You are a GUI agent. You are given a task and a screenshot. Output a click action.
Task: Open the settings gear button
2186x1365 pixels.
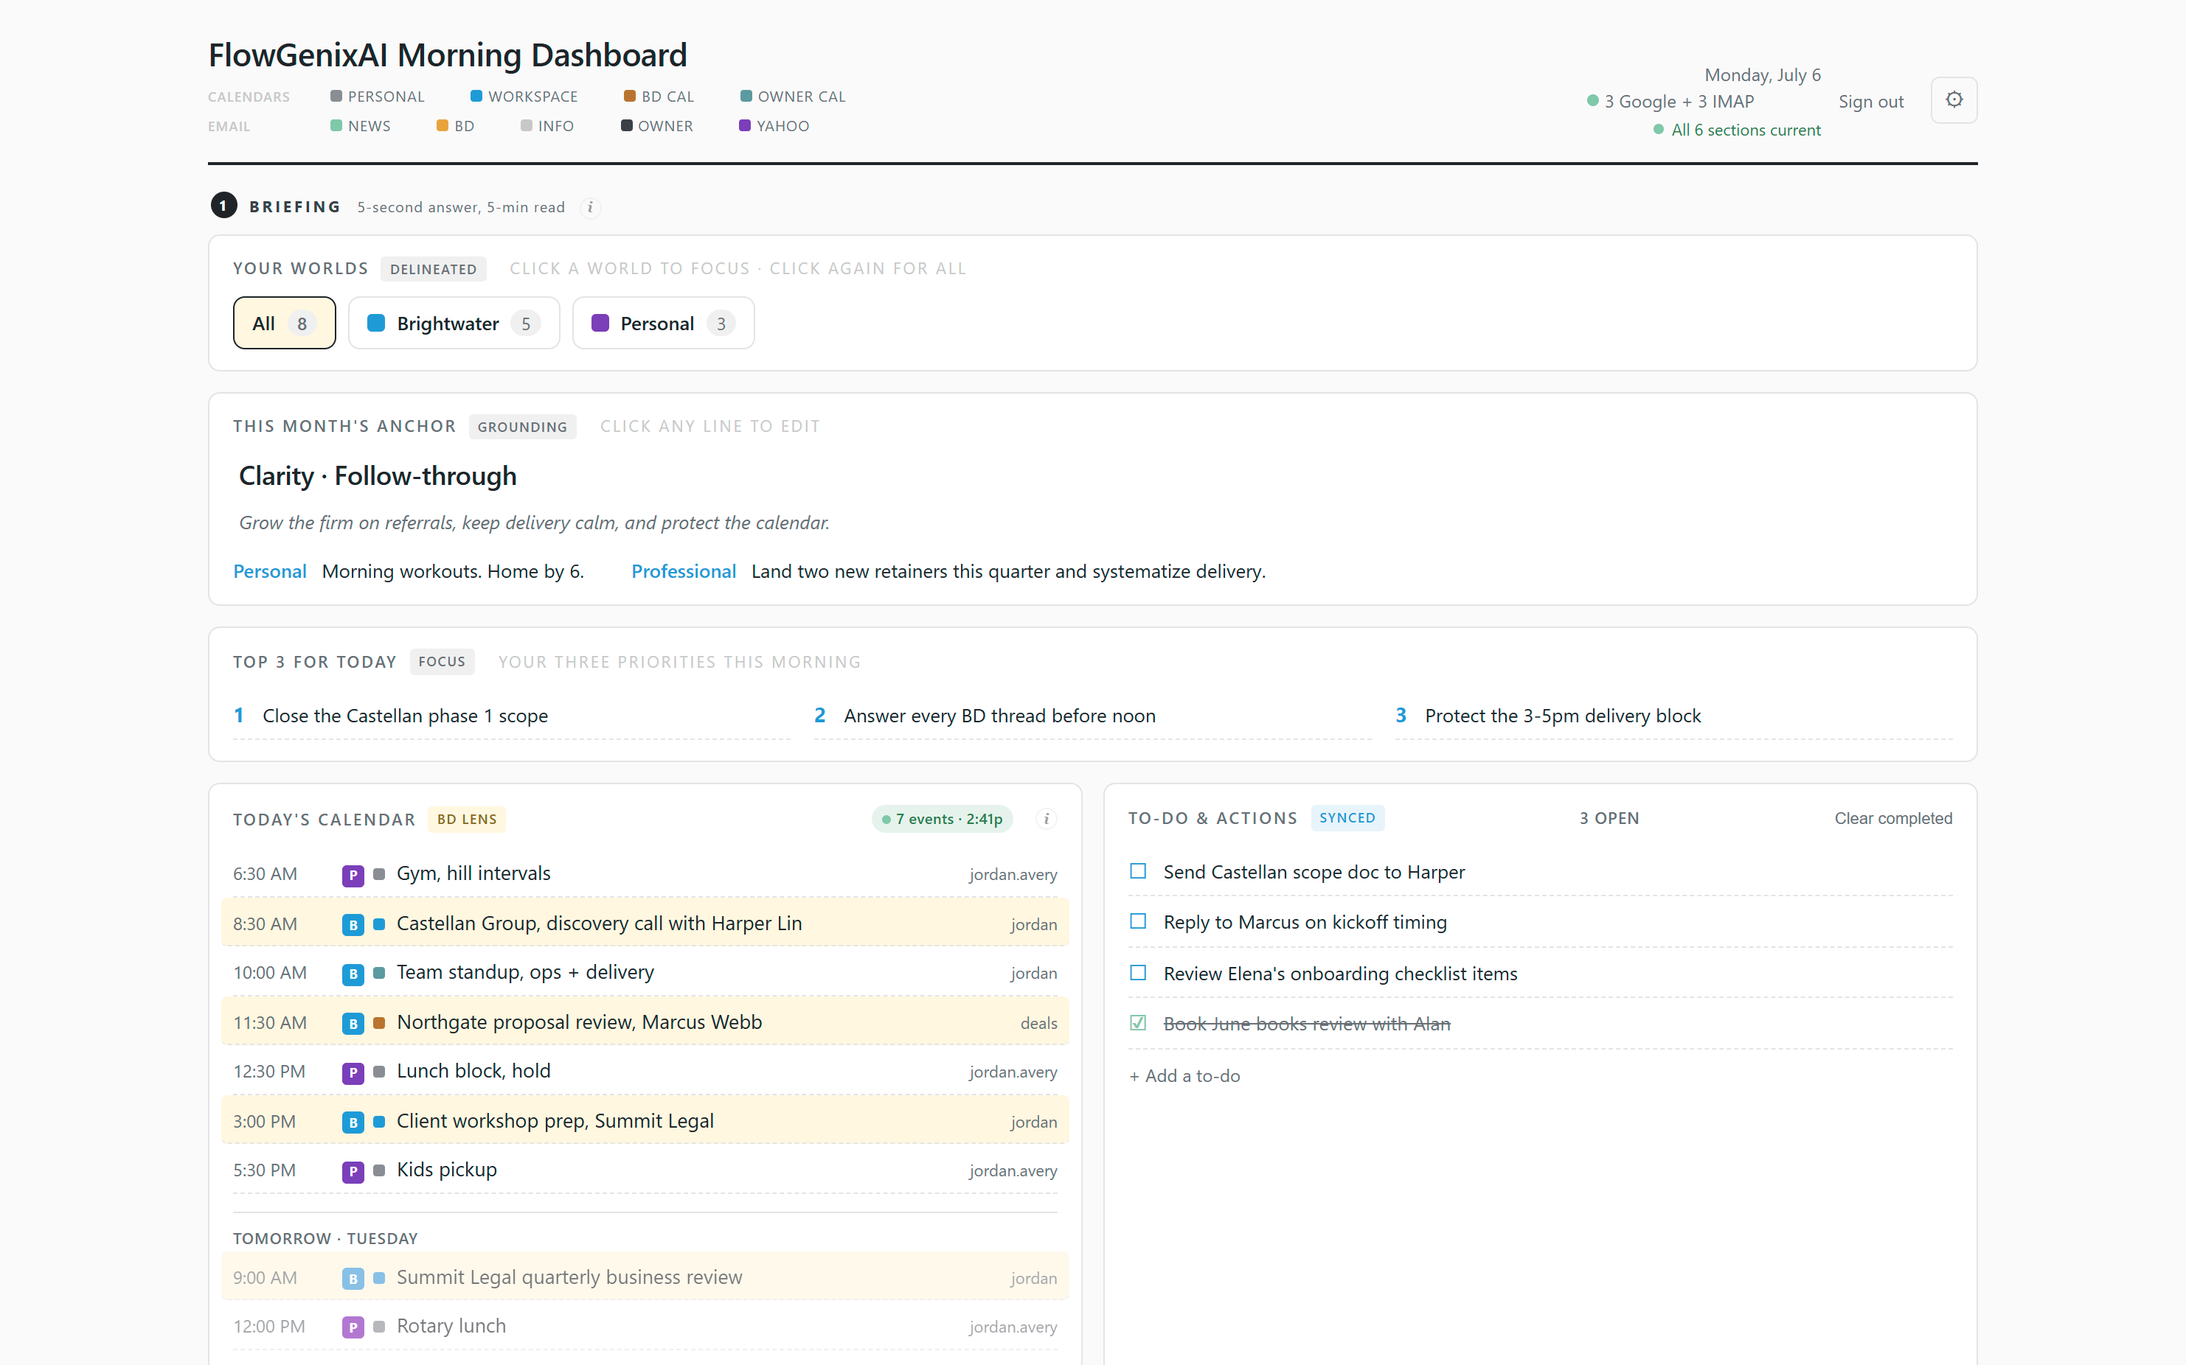pos(1953,100)
